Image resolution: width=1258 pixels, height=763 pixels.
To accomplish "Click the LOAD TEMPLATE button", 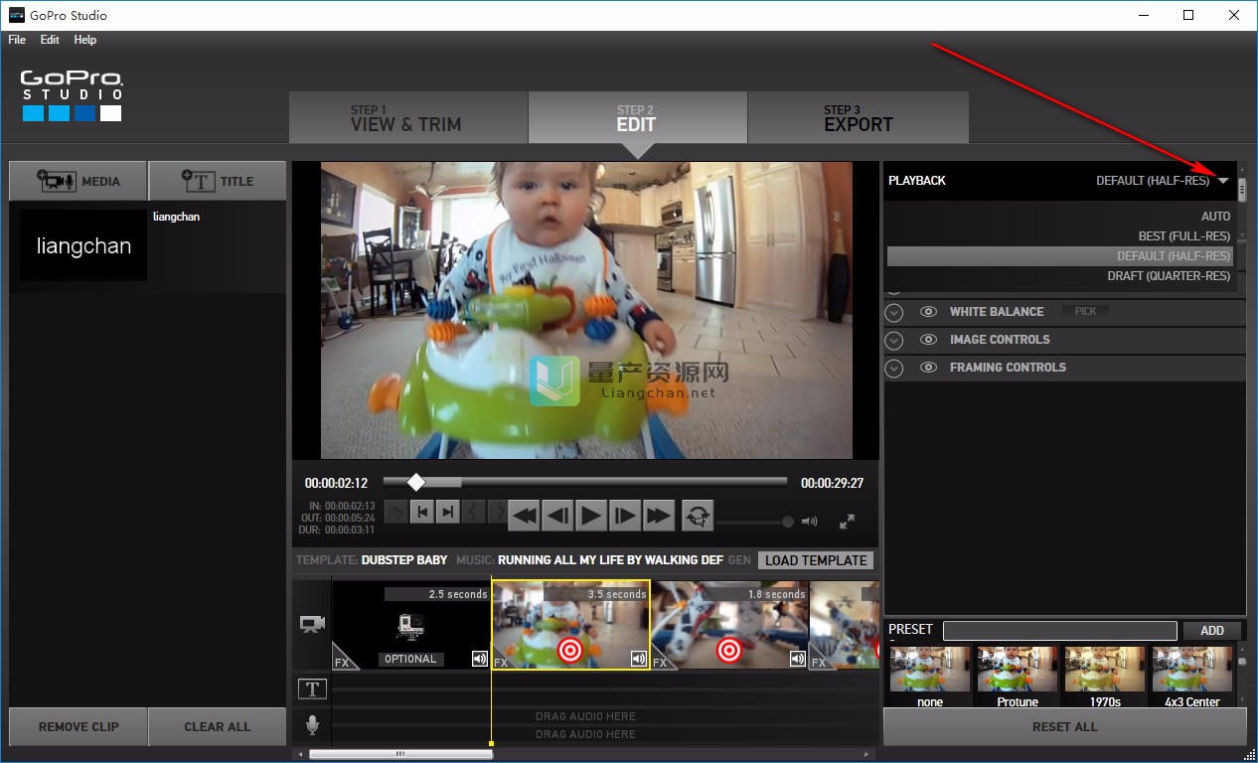I will coord(816,560).
